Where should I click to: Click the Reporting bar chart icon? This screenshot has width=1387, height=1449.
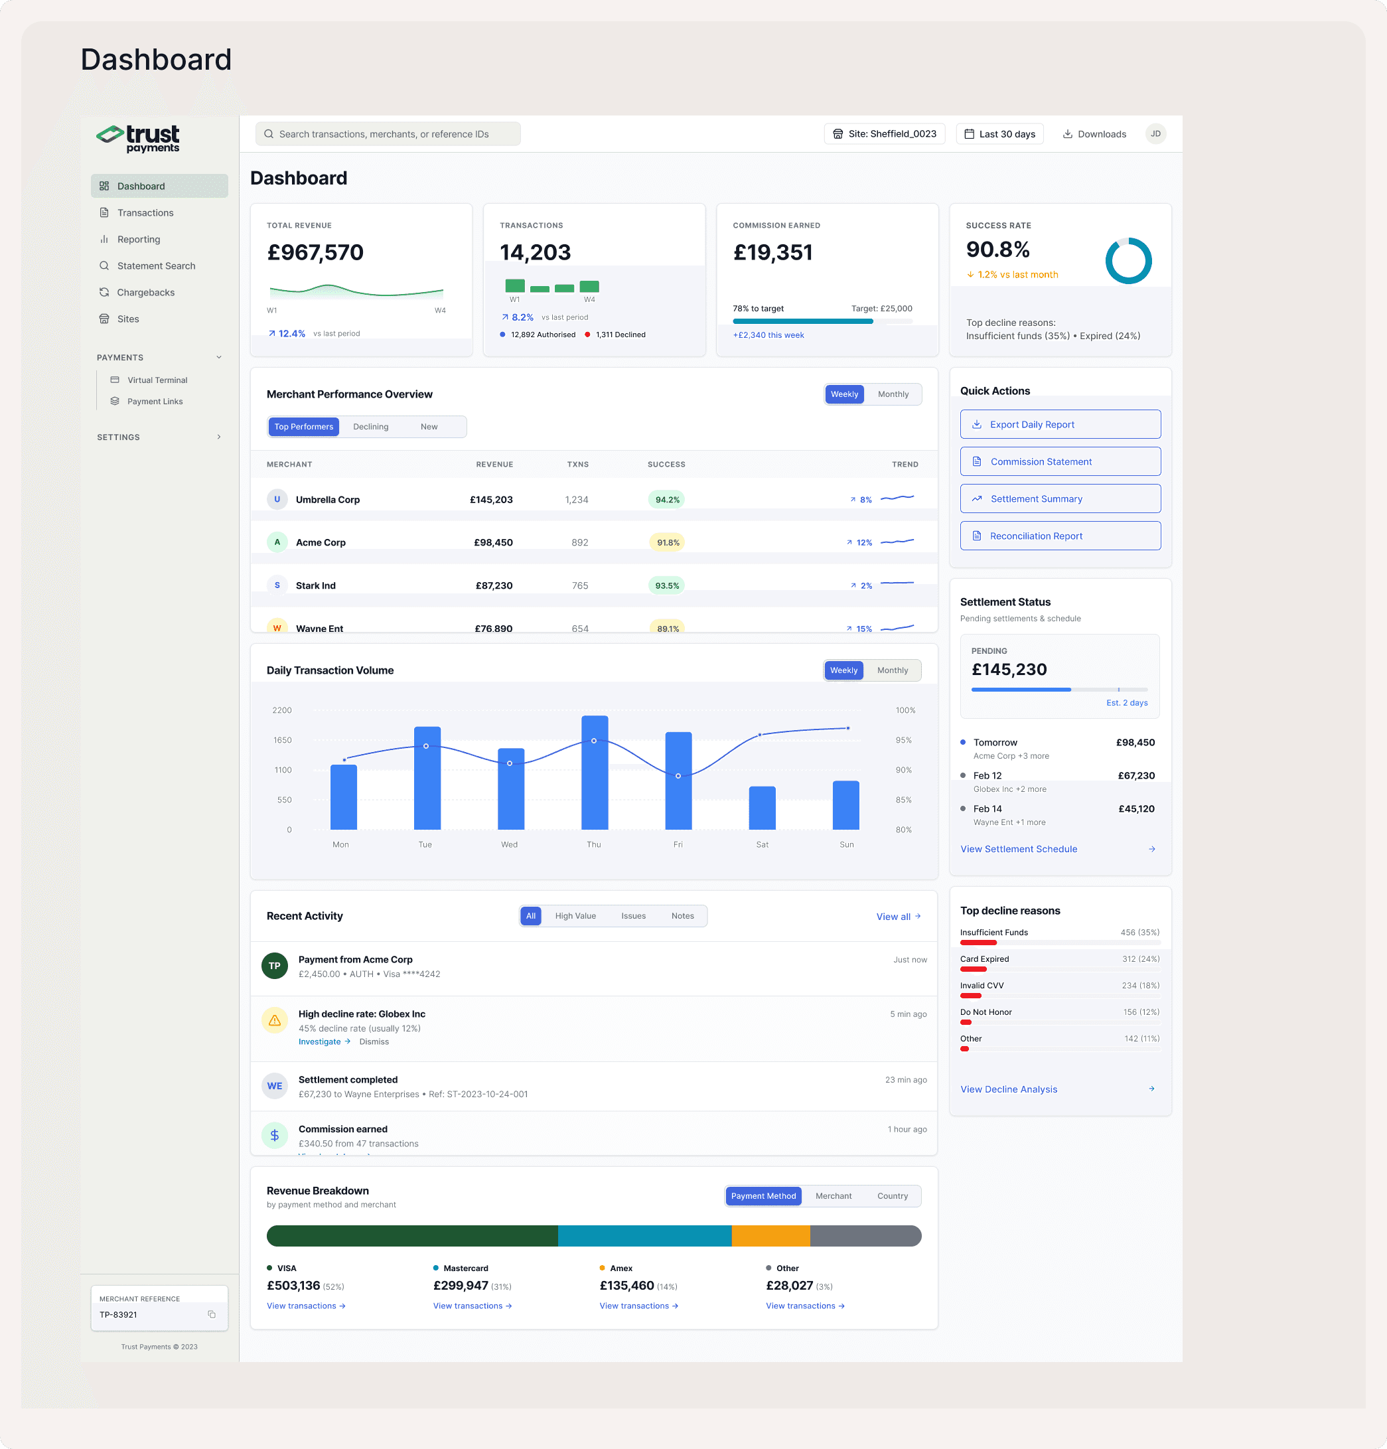104,239
